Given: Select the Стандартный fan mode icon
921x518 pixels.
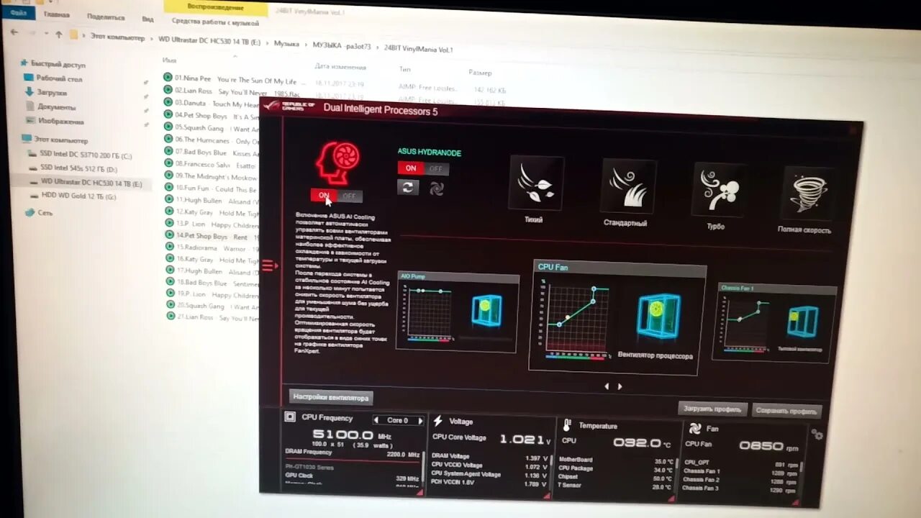Looking at the screenshot, I should (628, 186).
